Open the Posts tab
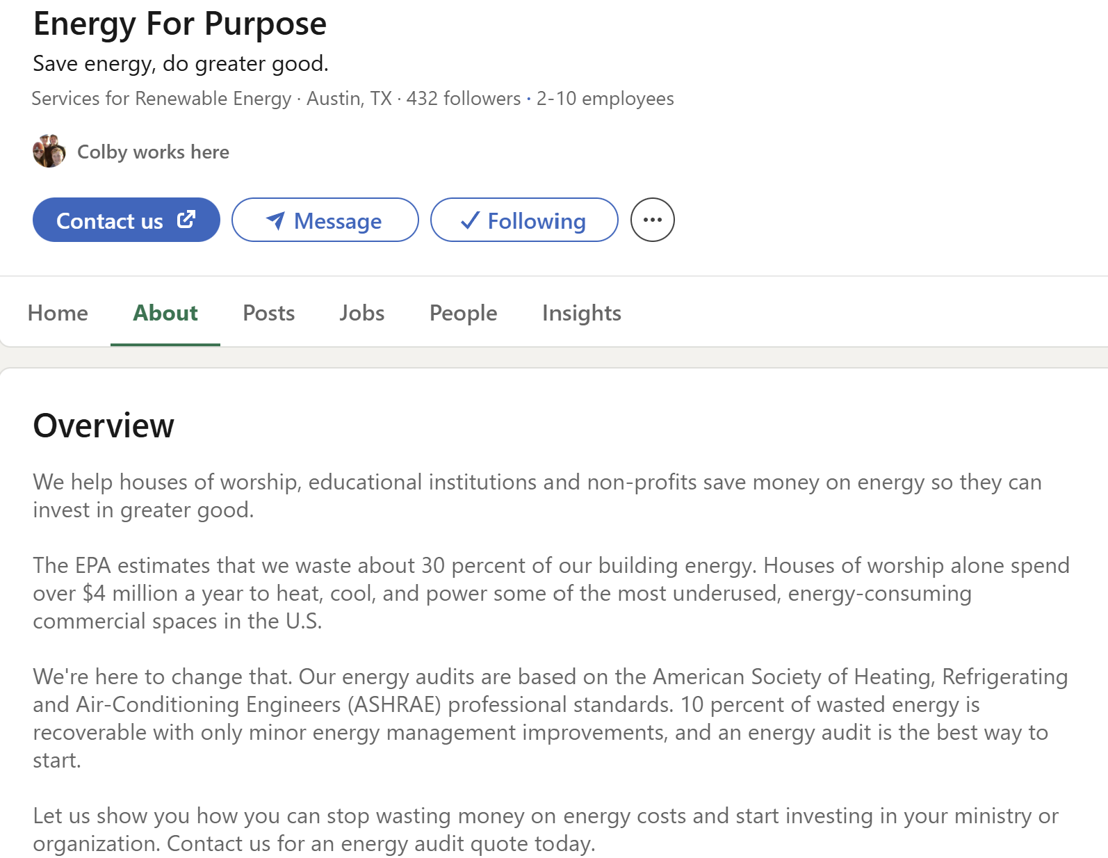 (268, 313)
